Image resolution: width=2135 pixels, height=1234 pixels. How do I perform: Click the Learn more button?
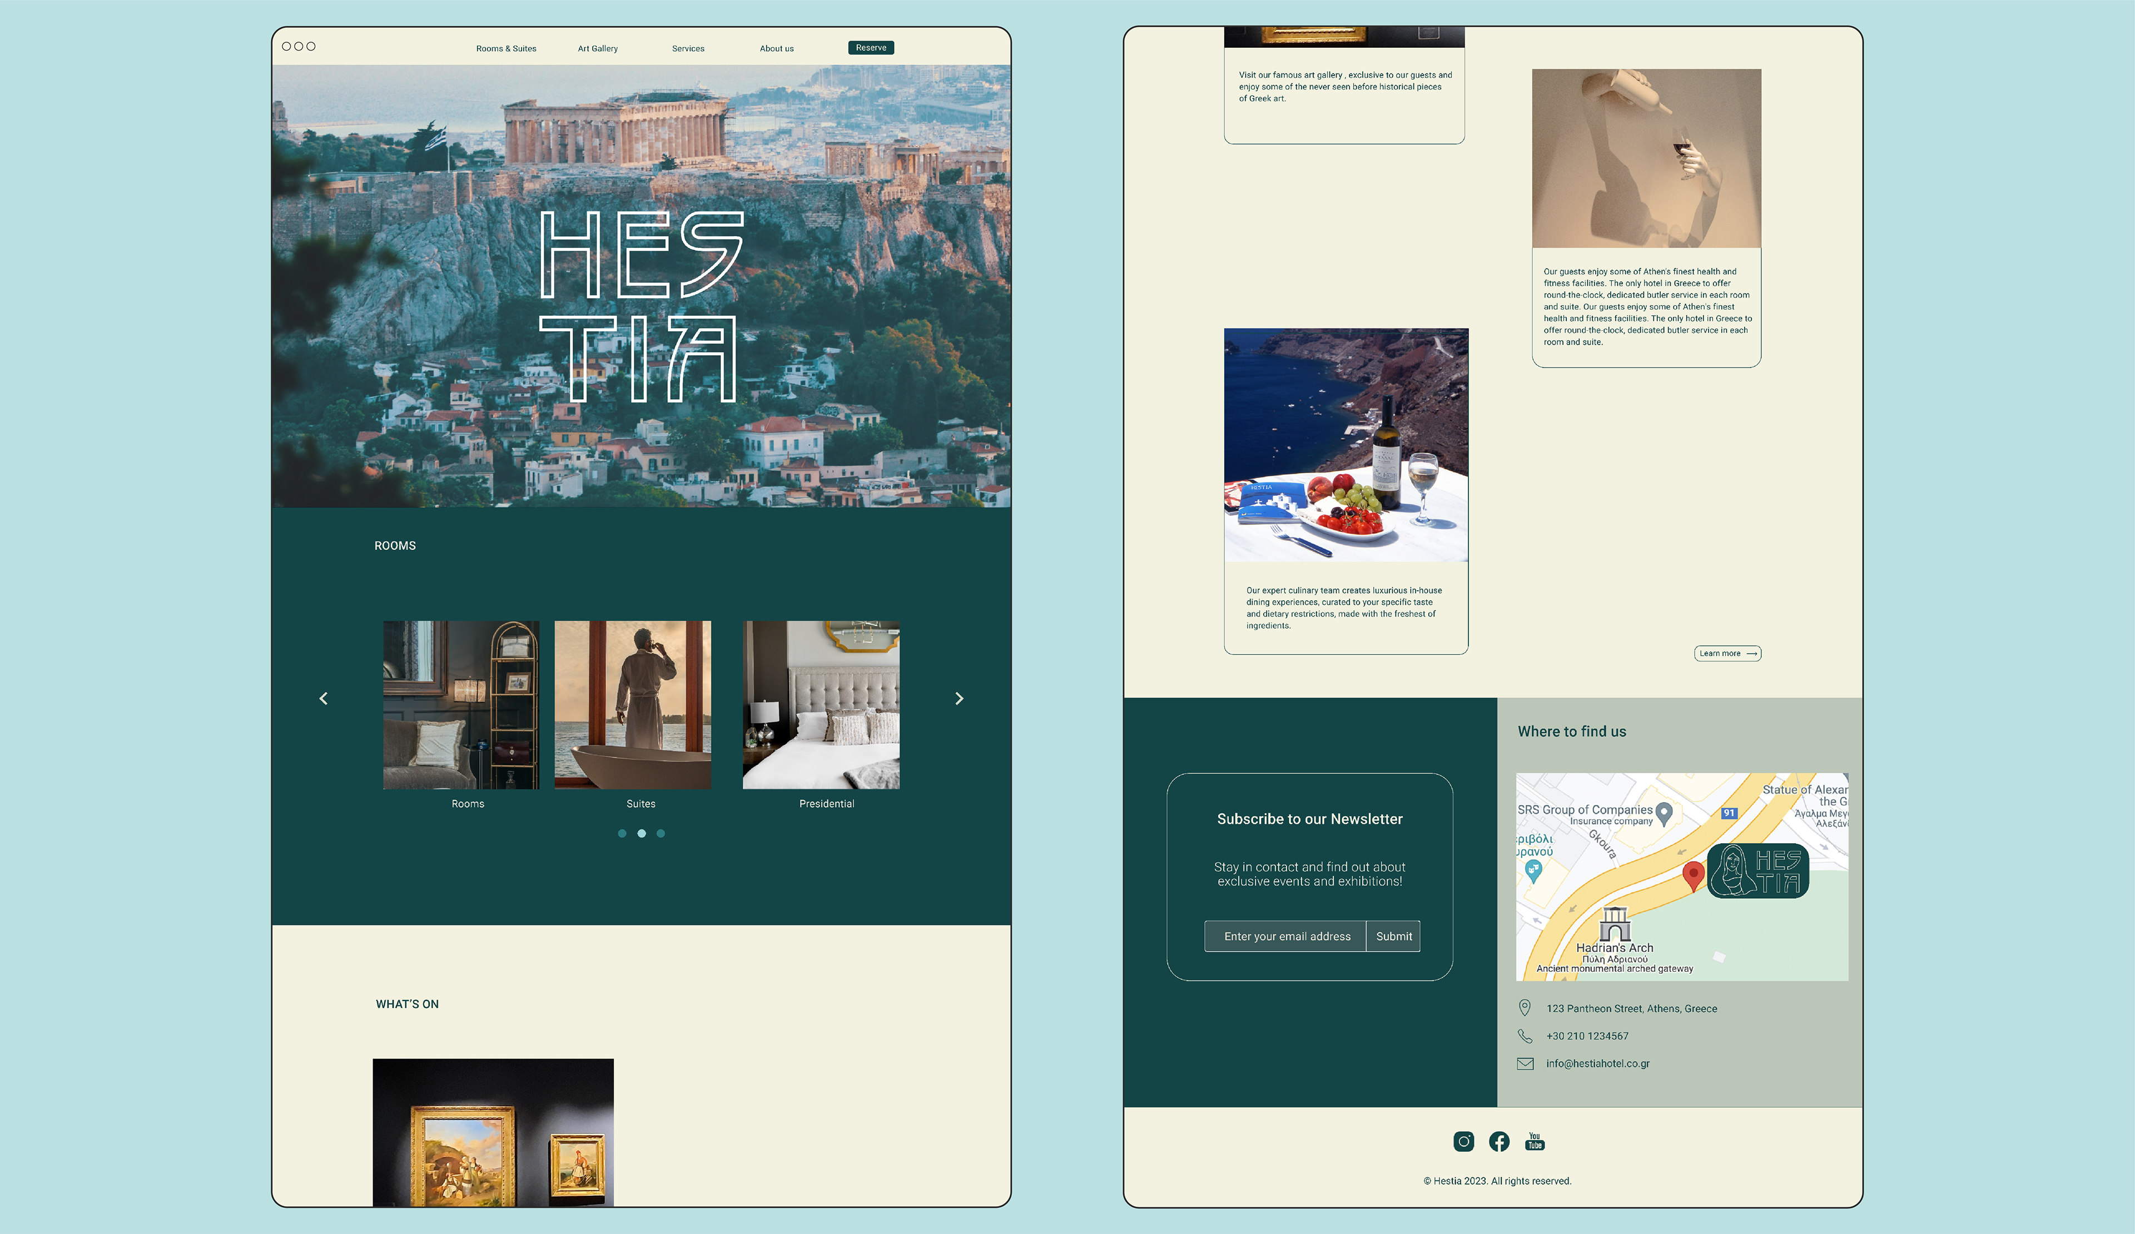coord(1727,653)
